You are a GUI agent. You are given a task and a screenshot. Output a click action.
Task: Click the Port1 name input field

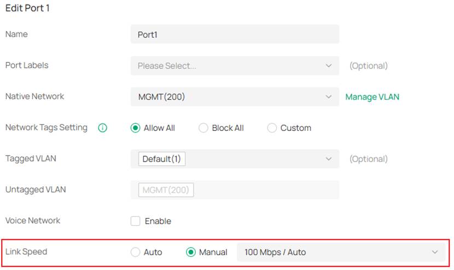tap(235, 35)
